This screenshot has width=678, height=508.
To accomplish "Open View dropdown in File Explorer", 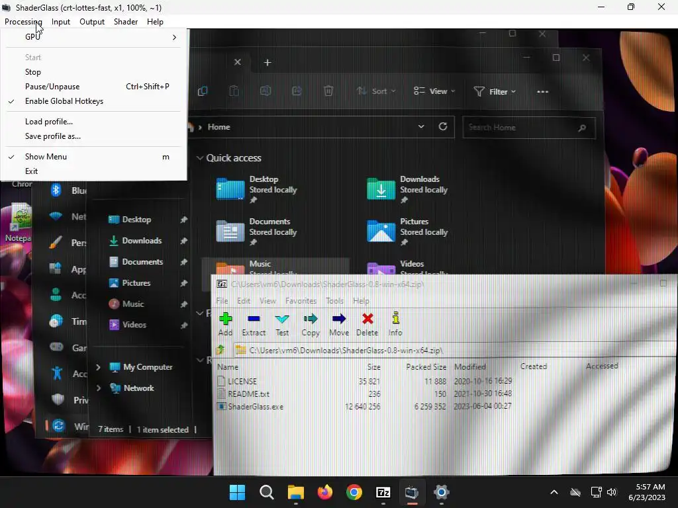I will tap(434, 91).
